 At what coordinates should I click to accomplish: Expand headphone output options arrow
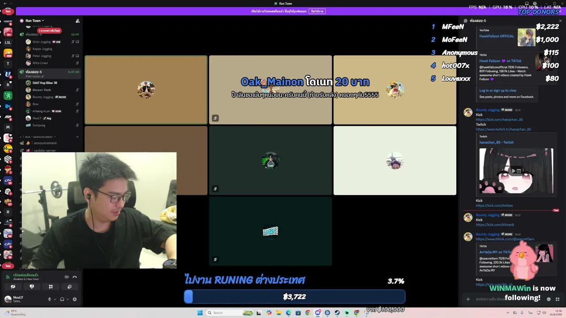point(67,299)
